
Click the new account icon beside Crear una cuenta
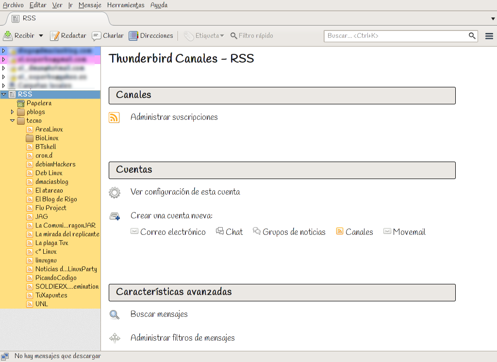(115, 216)
